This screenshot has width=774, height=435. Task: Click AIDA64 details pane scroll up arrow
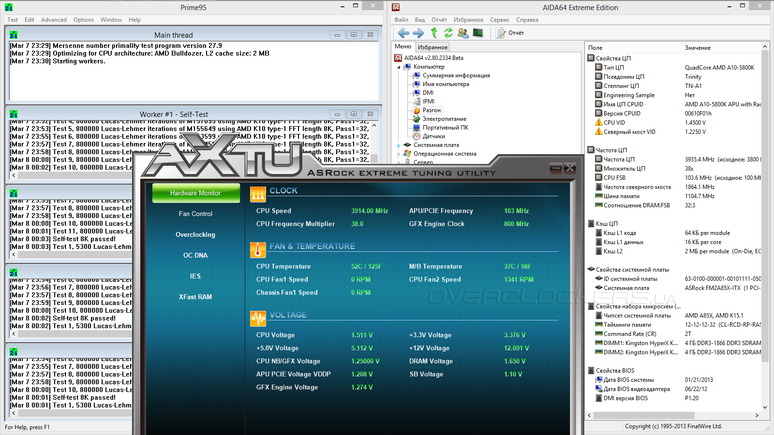tap(765, 47)
